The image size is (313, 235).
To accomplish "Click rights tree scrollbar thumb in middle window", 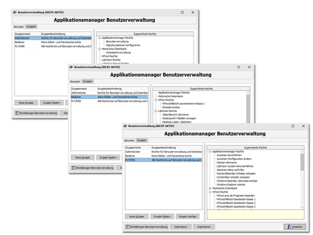I will point(248,109).
